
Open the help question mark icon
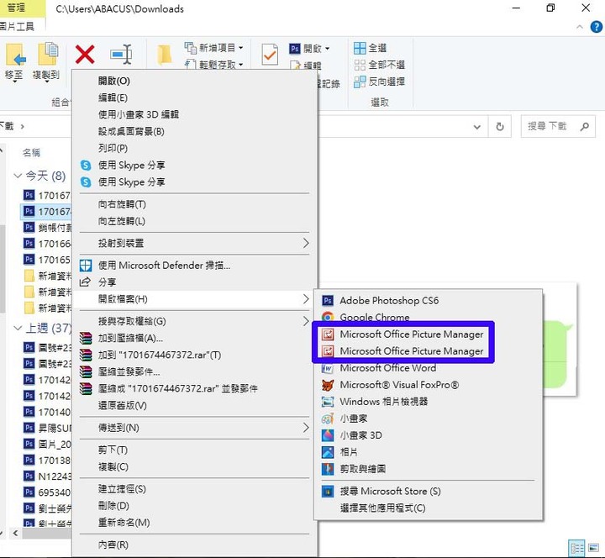tap(596, 27)
